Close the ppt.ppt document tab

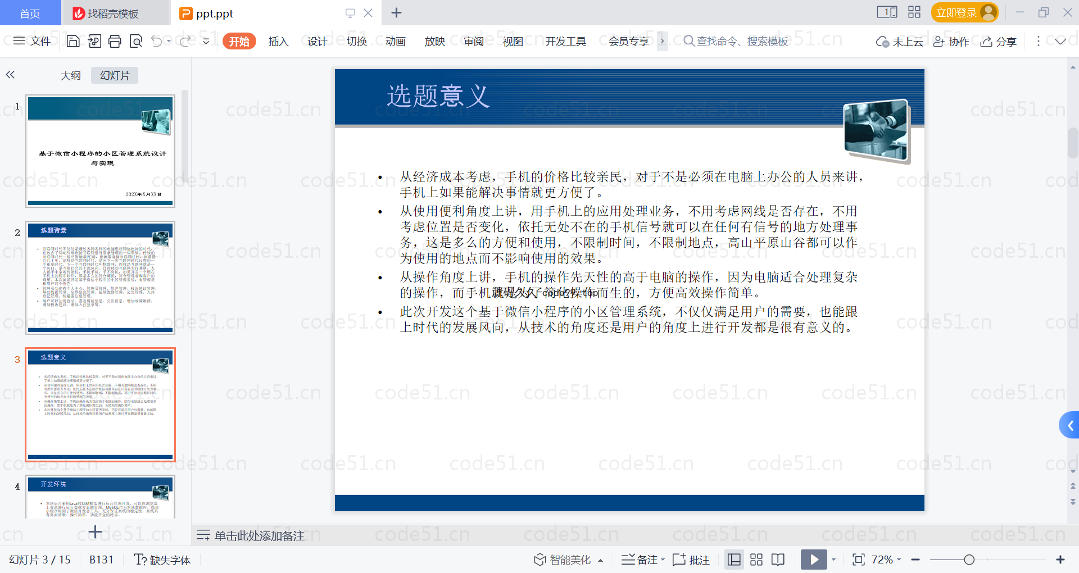point(368,13)
